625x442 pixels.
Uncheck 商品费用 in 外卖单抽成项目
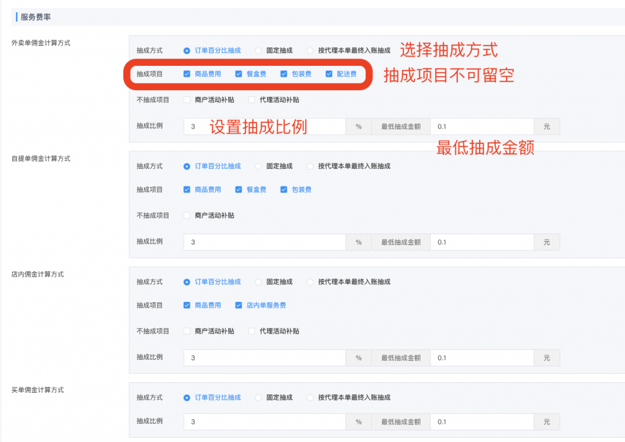click(x=187, y=73)
